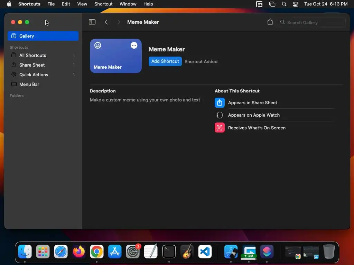Click 'Appears in Share Sheet' text
This screenshot has width=354, height=265.
tap(252, 103)
